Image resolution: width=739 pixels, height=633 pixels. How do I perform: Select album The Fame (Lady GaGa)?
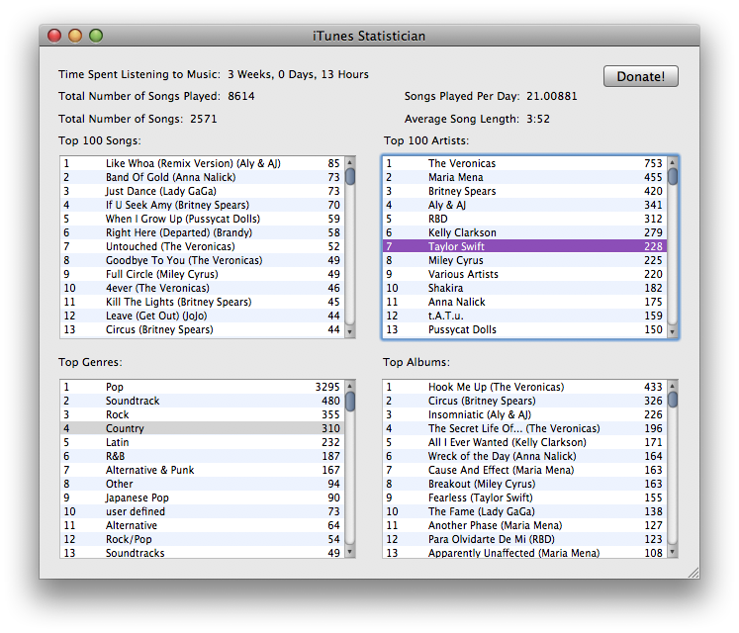525,511
